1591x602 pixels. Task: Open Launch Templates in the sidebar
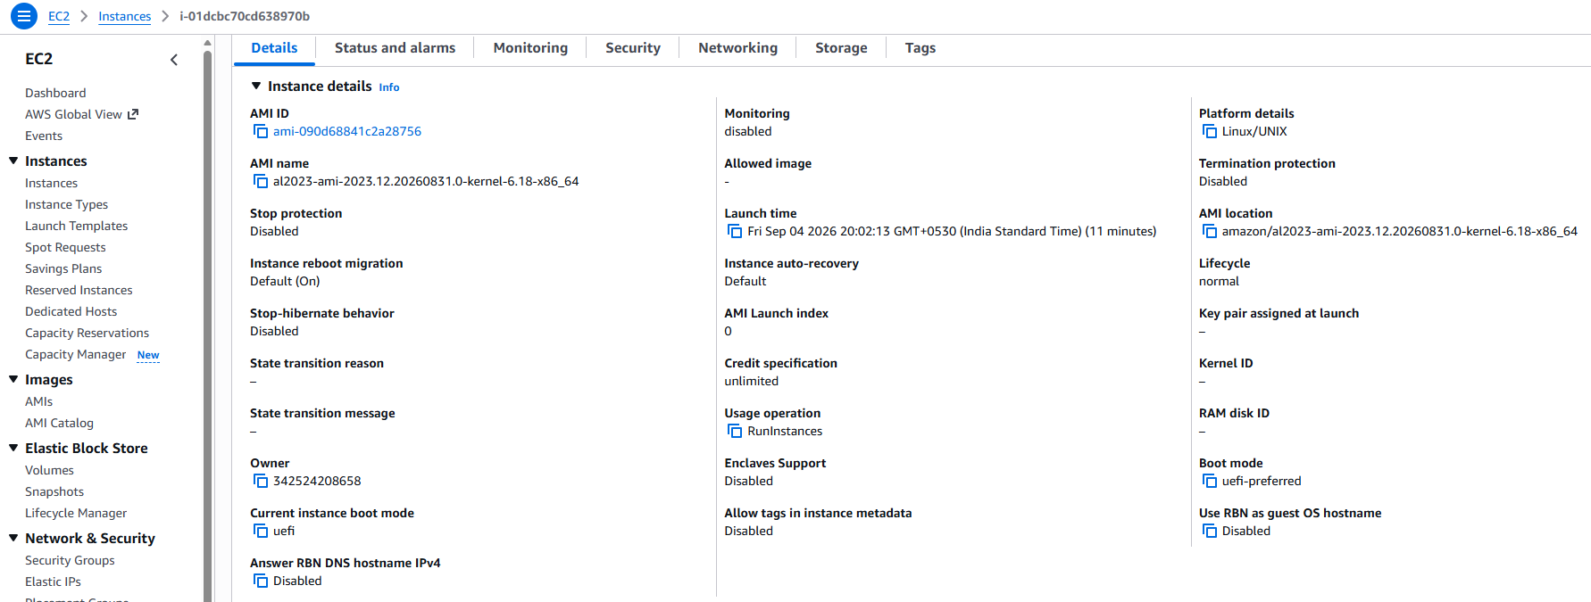76,226
